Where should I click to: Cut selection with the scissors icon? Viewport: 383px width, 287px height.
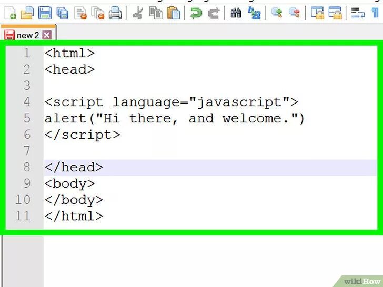[x=138, y=13]
